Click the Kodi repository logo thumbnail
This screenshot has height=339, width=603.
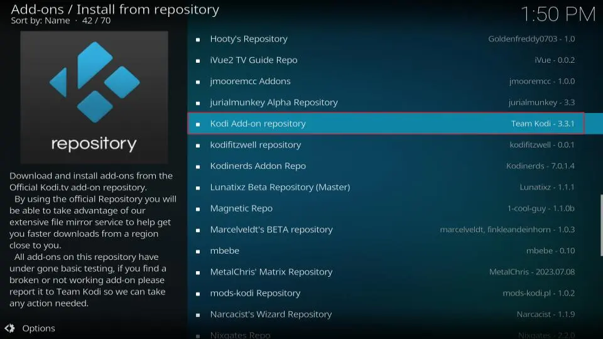(94, 97)
